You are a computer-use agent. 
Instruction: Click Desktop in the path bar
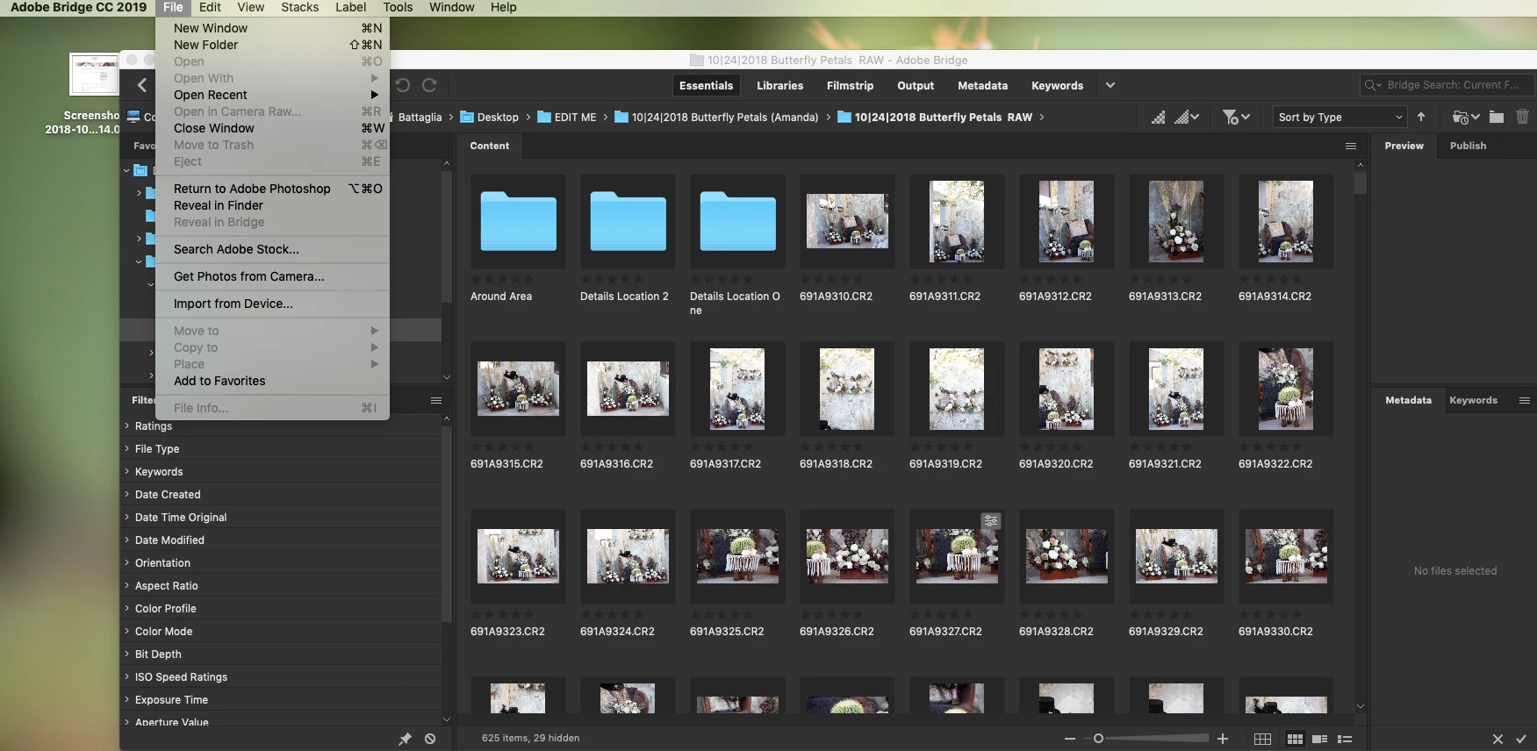490,117
